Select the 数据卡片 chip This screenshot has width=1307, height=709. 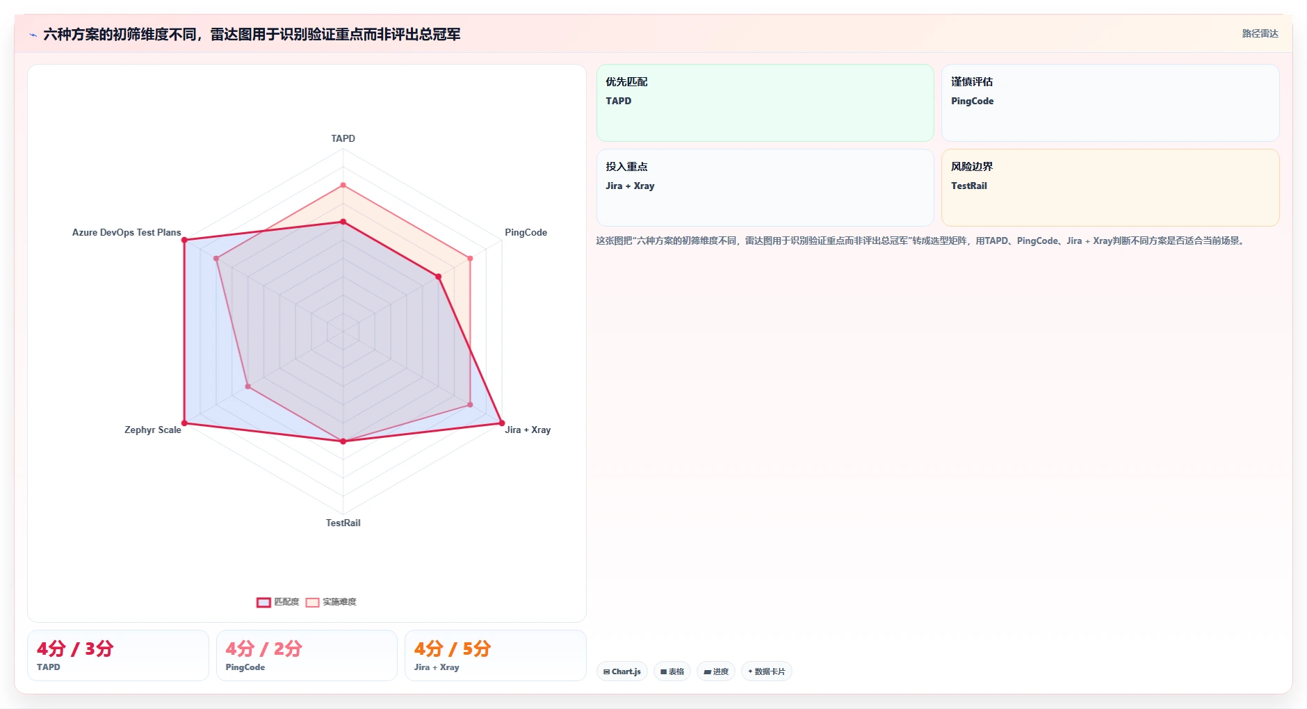767,671
